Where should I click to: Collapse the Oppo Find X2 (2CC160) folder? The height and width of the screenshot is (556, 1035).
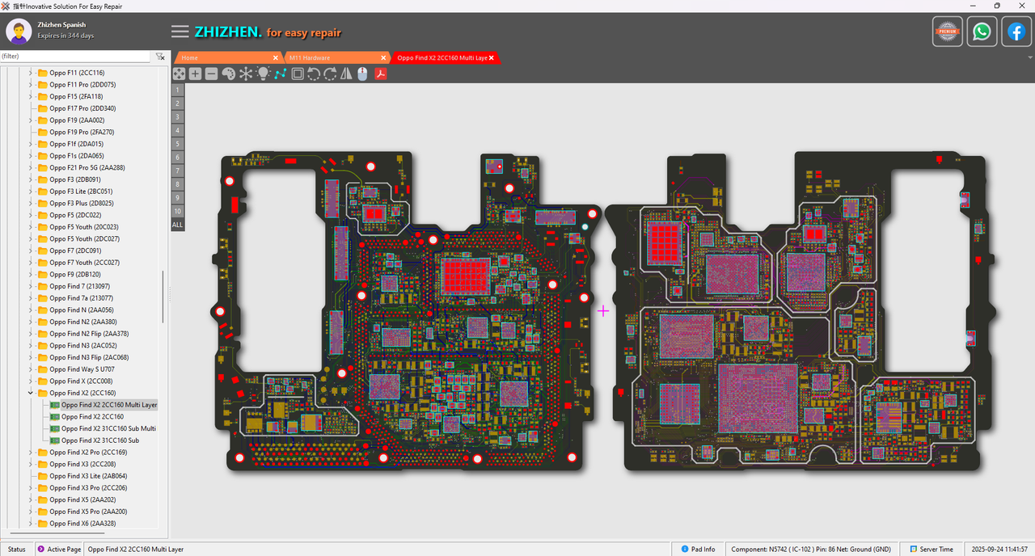click(x=31, y=393)
